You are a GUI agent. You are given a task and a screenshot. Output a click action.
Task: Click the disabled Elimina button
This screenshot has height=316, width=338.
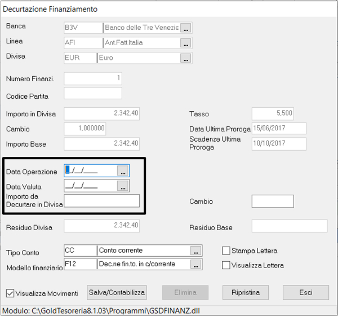[185, 292]
